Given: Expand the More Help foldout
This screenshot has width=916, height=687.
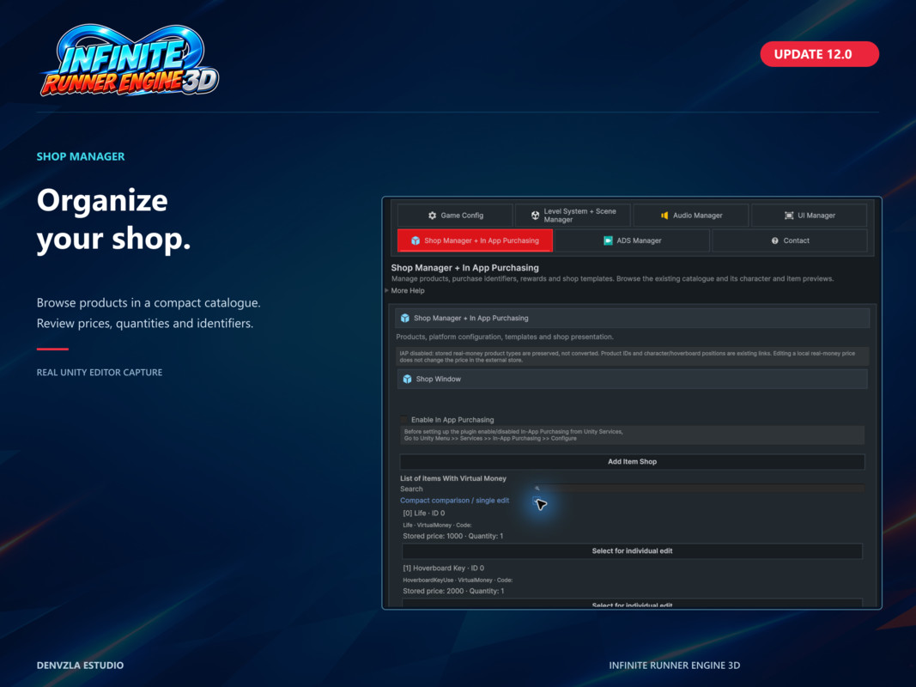Looking at the screenshot, I should coord(386,290).
